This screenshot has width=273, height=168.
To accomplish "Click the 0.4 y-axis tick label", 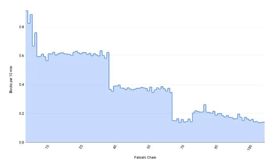I will click(x=21, y=84).
